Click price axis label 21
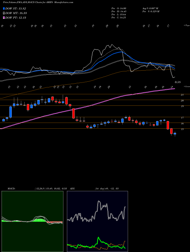 pyautogui.click(x=182, y=95)
